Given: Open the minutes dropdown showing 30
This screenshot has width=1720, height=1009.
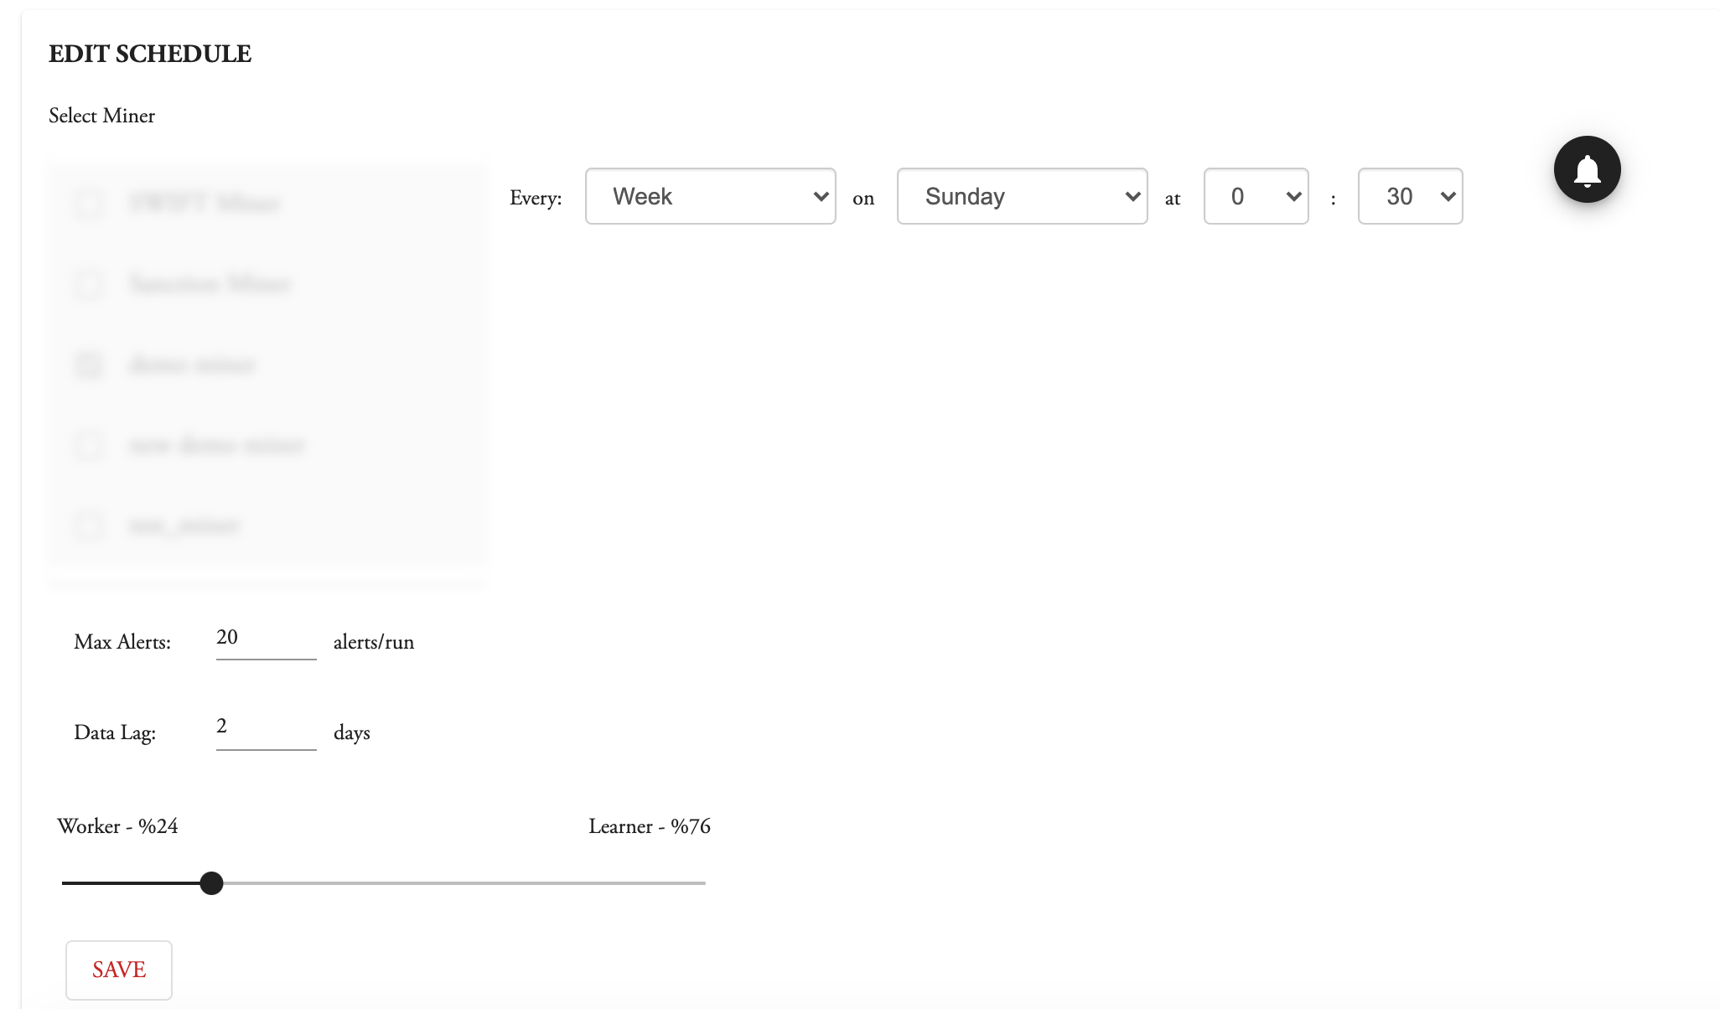Looking at the screenshot, I should click(1410, 196).
